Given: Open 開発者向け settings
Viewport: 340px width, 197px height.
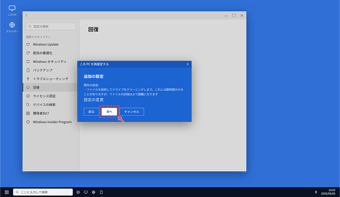Looking at the screenshot, I should point(51,113).
